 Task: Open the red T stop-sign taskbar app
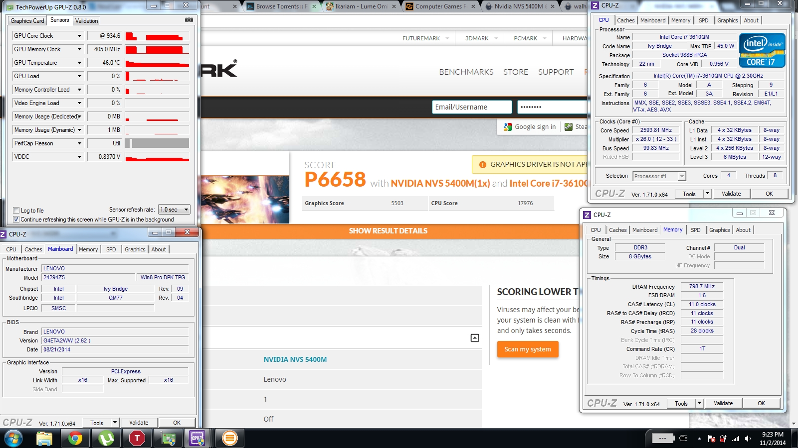pyautogui.click(x=137, y=439)
